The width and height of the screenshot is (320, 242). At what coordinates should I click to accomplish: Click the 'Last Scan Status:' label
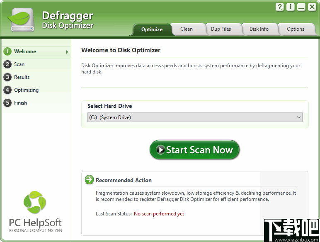click(x=114, y=214)
